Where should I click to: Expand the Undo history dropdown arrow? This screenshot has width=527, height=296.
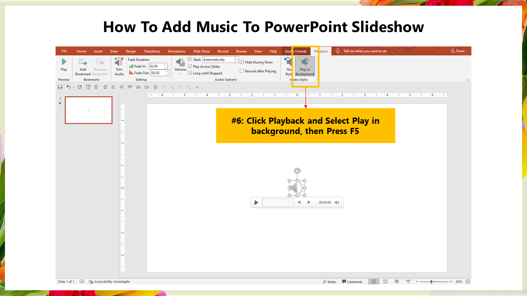(74, 87)
